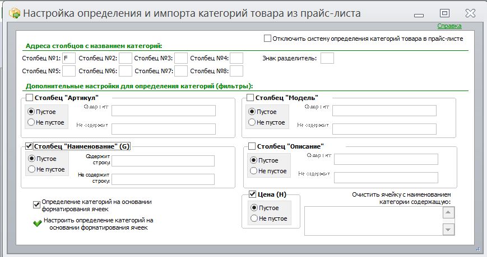This screenshot has height=257, width=487.
Task: Click the application icon in title bar
Action: point(14,13)
